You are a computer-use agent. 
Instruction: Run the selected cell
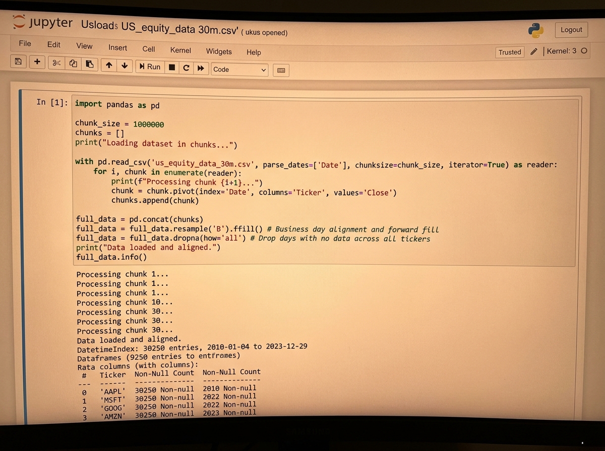click(x=150, y=66)
